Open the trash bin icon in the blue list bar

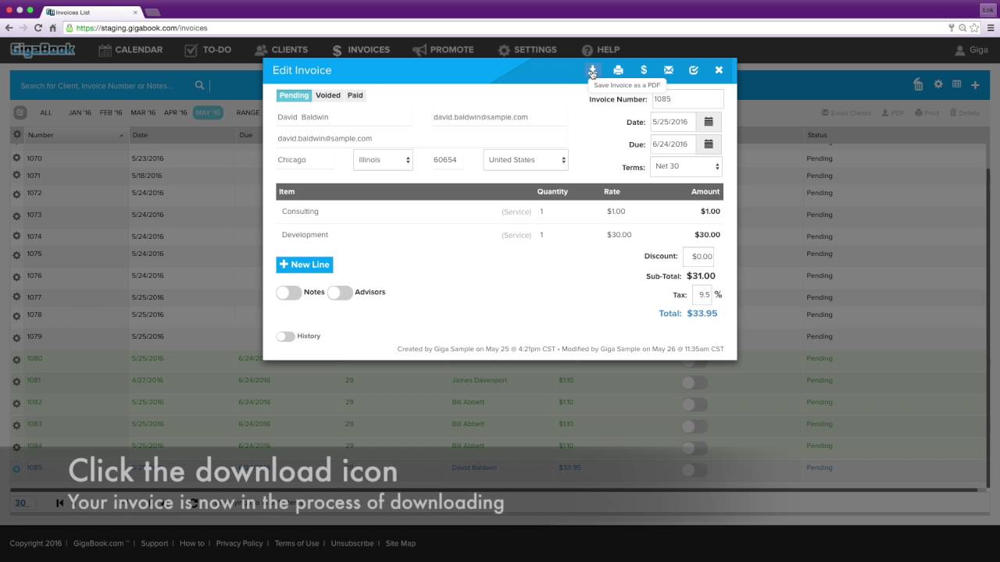(x=918, y=84)
